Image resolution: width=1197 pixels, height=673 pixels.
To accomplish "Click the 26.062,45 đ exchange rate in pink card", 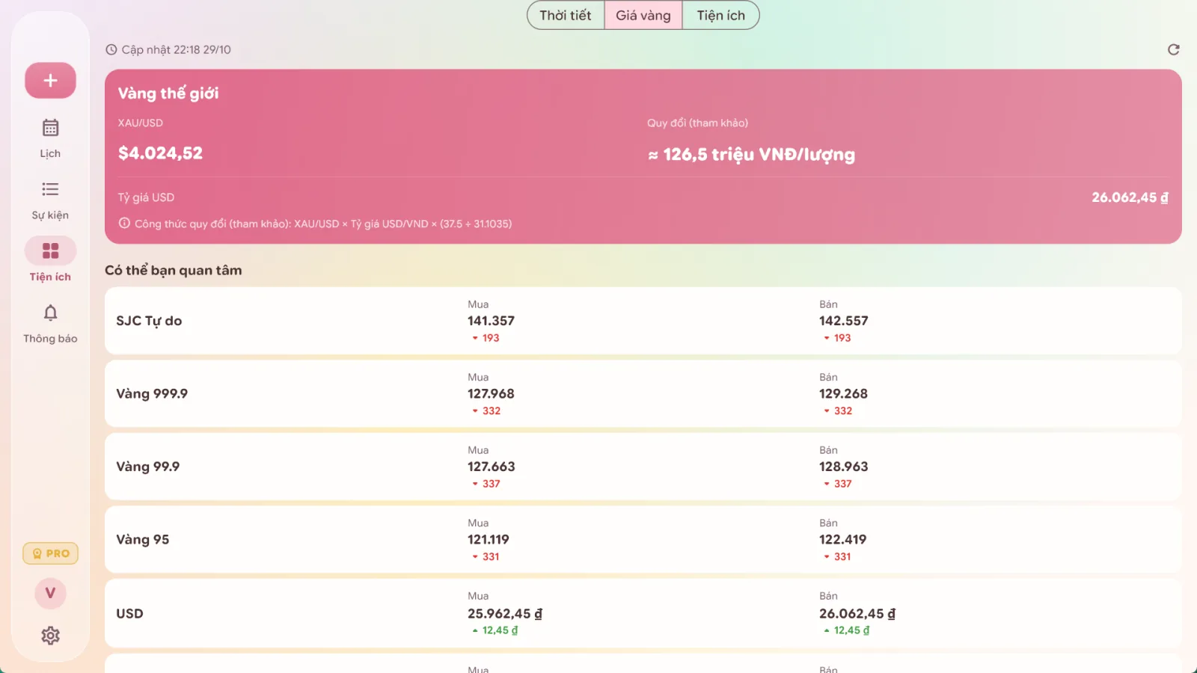I will [1130, 197].
